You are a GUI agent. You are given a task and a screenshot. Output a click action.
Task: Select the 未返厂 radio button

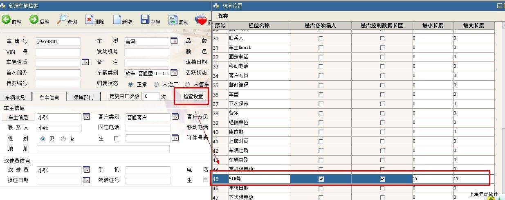point(156,84)
